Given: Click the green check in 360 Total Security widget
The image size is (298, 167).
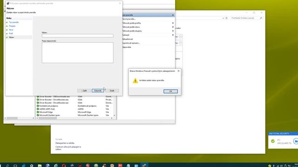Looking at the screenshot, I should pos(273,141).
